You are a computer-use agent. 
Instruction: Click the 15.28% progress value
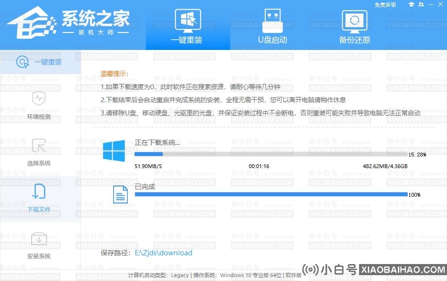pos(417,155)
